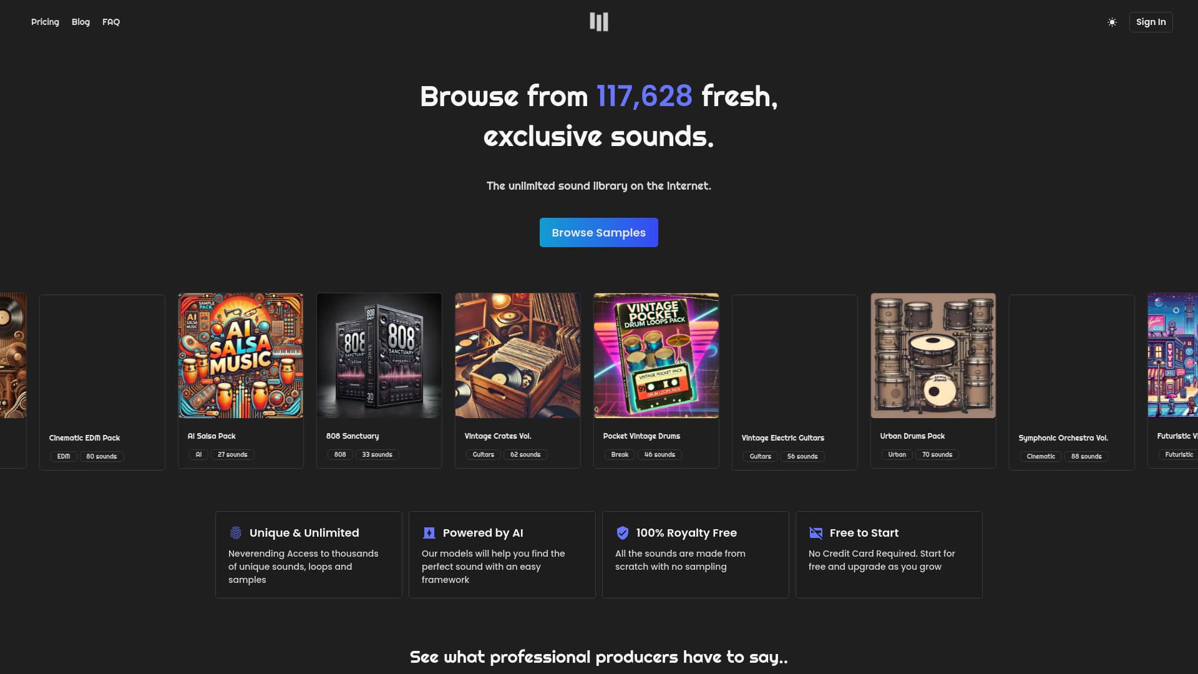Open the Urban Drums Pack drum kit image
The width and height of the screenshot is (1198, 674).
click(933, 356)
